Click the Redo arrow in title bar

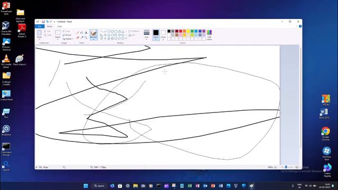click(x=51, y=22)
